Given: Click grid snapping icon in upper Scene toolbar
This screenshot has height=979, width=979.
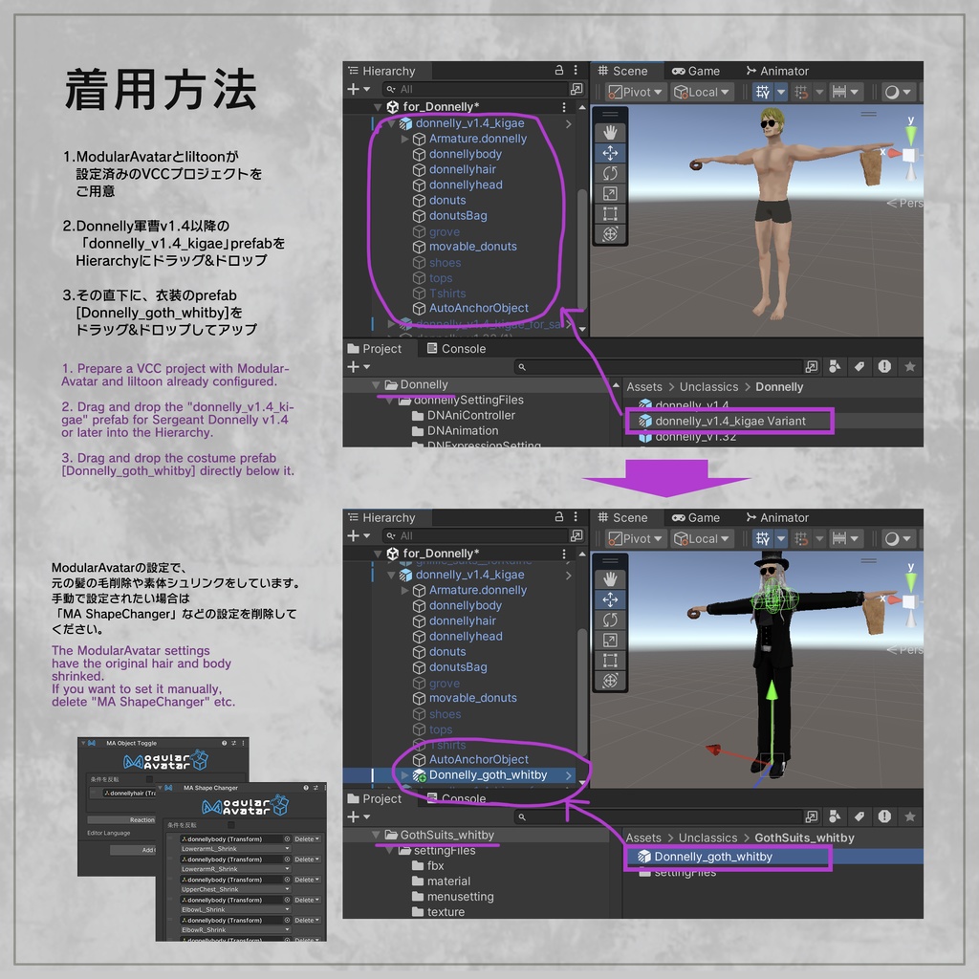Looking at the screenshot, I should point(801,93).
